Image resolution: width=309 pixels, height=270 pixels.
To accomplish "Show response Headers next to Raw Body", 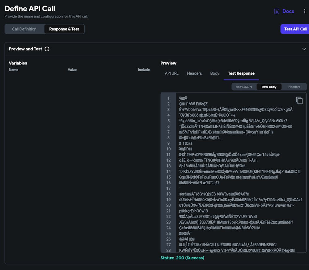I will (294, 87).
